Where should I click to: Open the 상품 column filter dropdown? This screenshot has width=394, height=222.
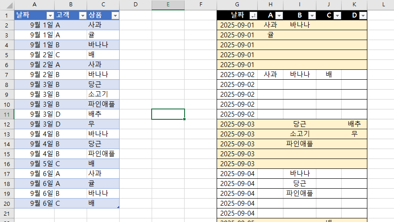115,15
